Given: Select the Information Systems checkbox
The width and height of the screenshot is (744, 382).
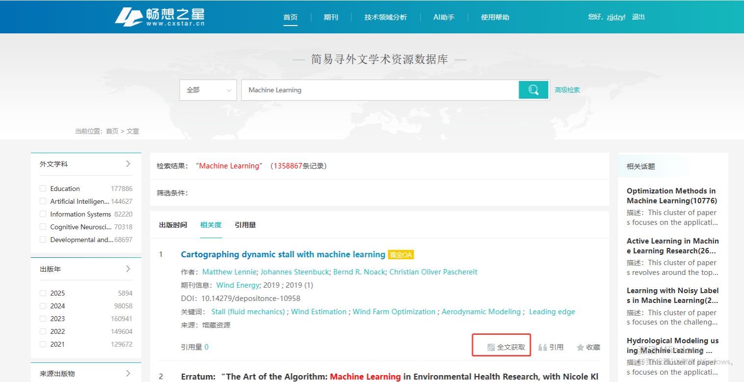Looking at the screenshot, I should tap(43, 214).
